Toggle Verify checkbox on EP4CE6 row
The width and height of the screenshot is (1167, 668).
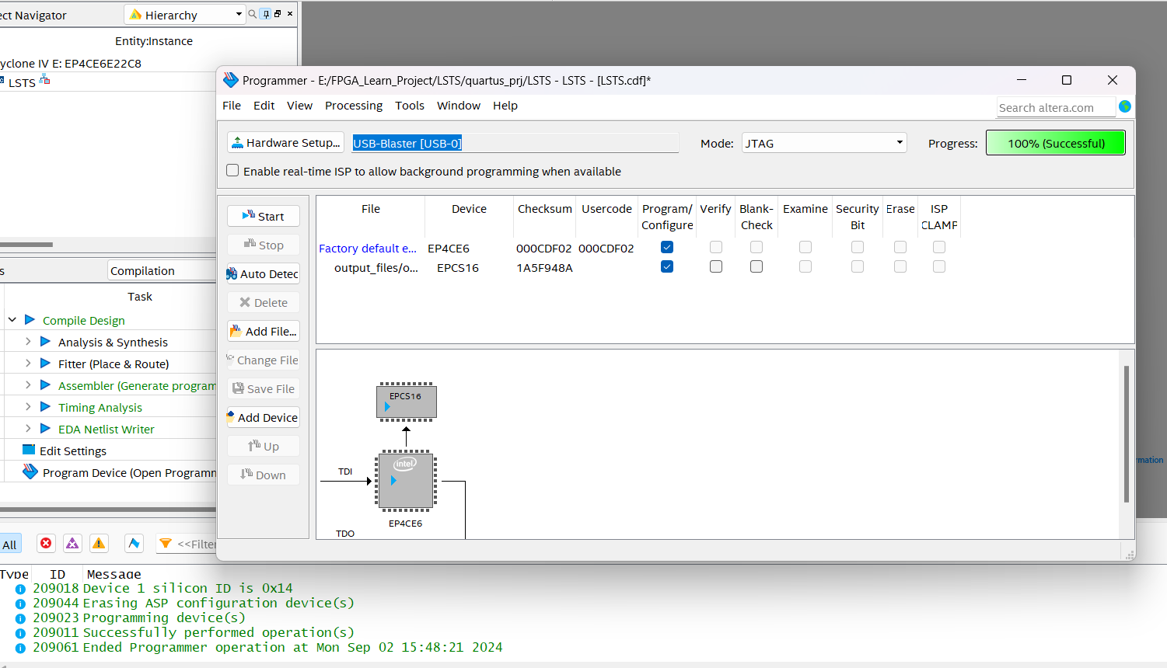point(716,247)
